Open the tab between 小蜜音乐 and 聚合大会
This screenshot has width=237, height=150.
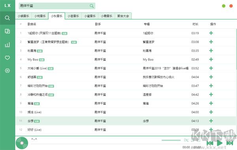106,16
